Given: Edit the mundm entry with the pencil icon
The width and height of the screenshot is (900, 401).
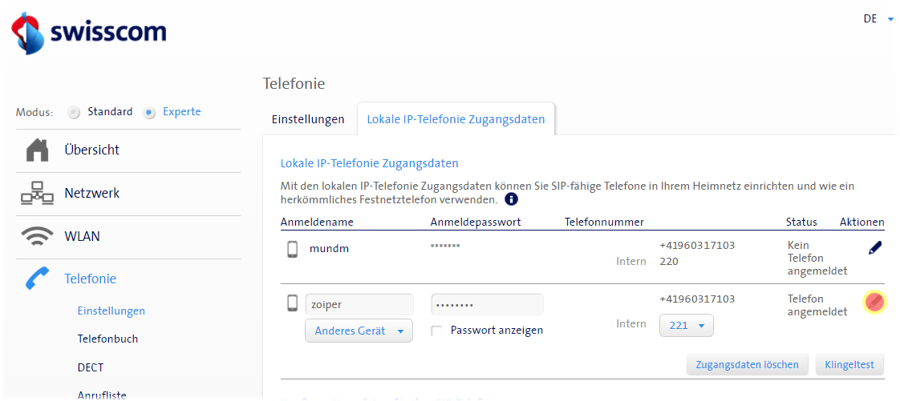Looking at the screenshot, I should pos(874,249).
